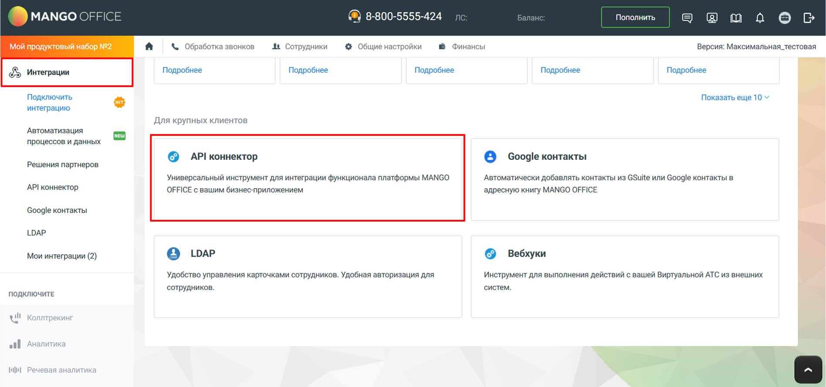Select 'Решения партнеров' in sidebar
The image size is (826, 387).
63,165
